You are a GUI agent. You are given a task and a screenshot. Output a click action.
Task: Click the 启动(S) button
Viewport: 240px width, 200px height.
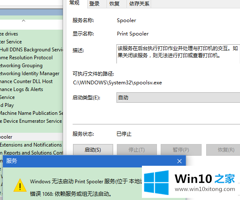[93, 149]
